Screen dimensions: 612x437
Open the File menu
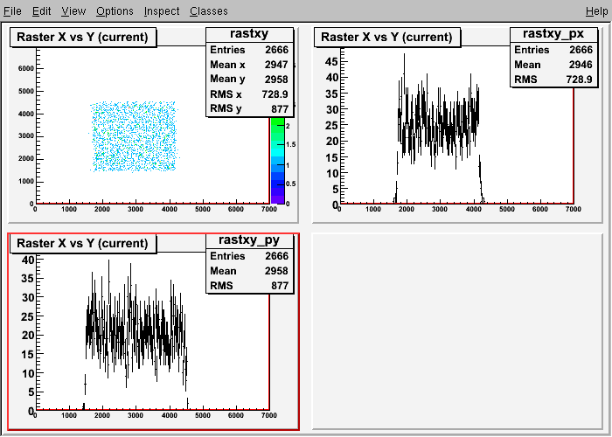12,10
